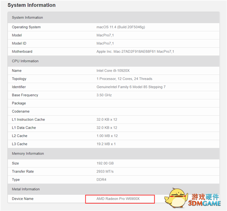This screenshot has width=227, height=211.
Task: Select the '1.00 MB x 12' value
Action: 107,136
